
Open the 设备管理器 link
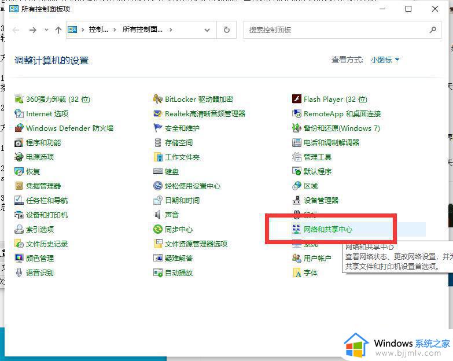point(321,200)
